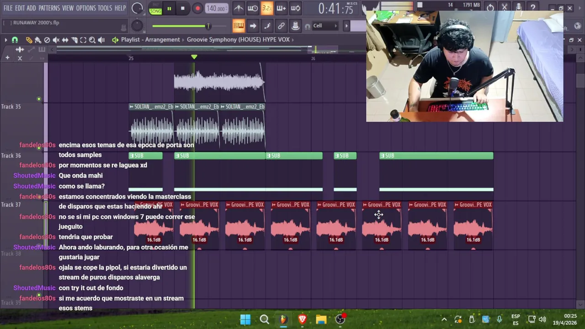This screenshot has width=585, height=329.
Task: Arm the red record button
Action: coord(197,8)
